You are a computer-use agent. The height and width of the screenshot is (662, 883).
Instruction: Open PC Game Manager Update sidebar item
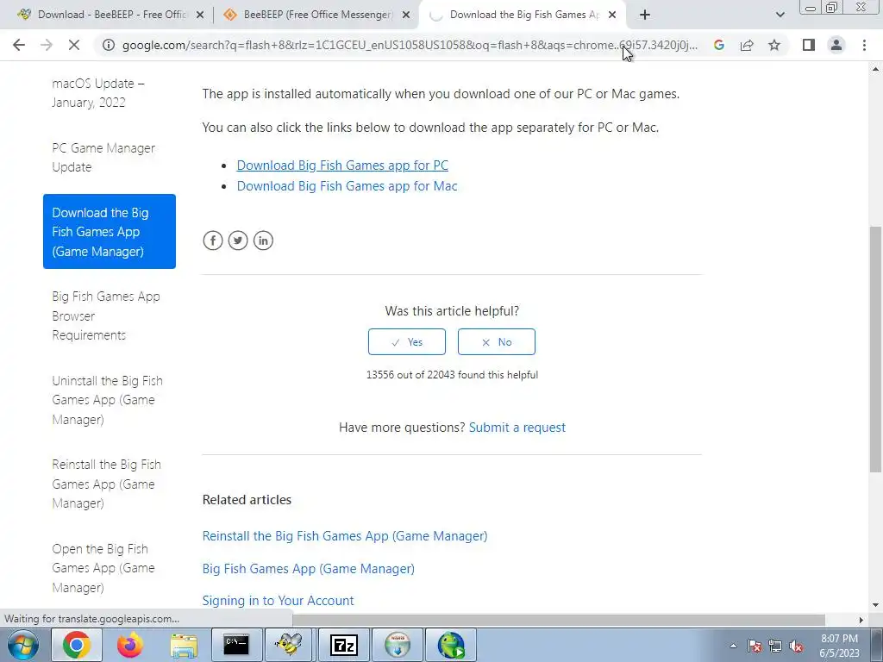pyautogui.click(x=110, y=158)
